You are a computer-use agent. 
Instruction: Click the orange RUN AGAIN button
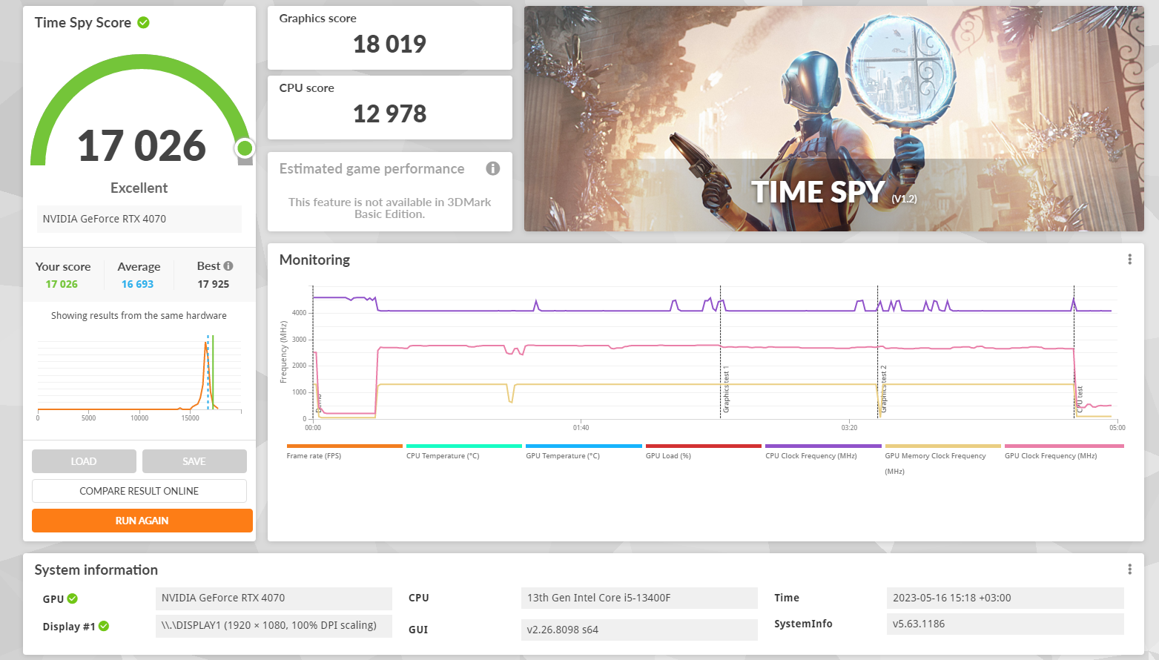[142, 521]
